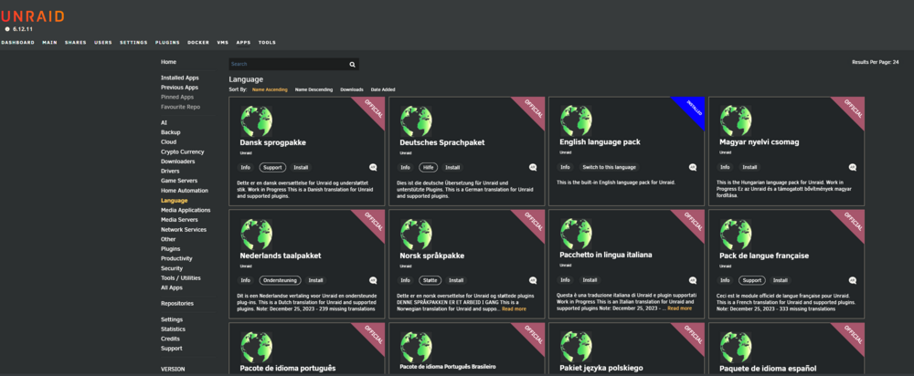The width and height of the screenshot is (914, 376).
Task: Open the Home sidebar link
Action: (x=168, y=62)
